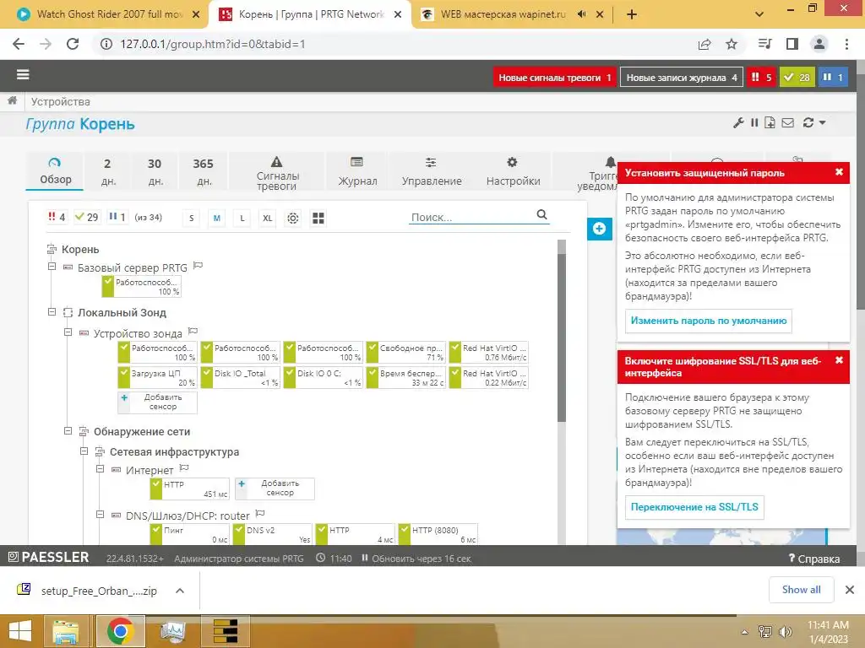Open email notification envelope icon
Viewport: 865px width, 648px height.
click(788, 122)
